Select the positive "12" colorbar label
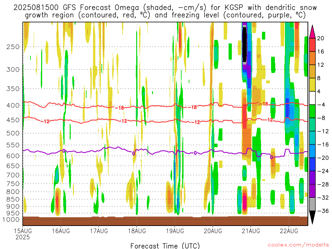Screen dimensions: 332x249 point(321,65)
